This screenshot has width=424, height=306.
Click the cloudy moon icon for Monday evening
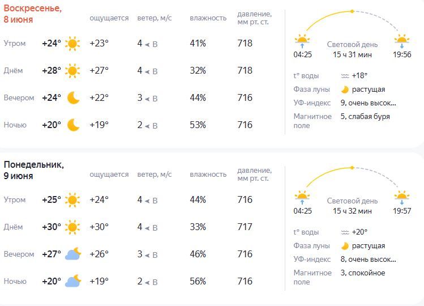click(73, 254)
